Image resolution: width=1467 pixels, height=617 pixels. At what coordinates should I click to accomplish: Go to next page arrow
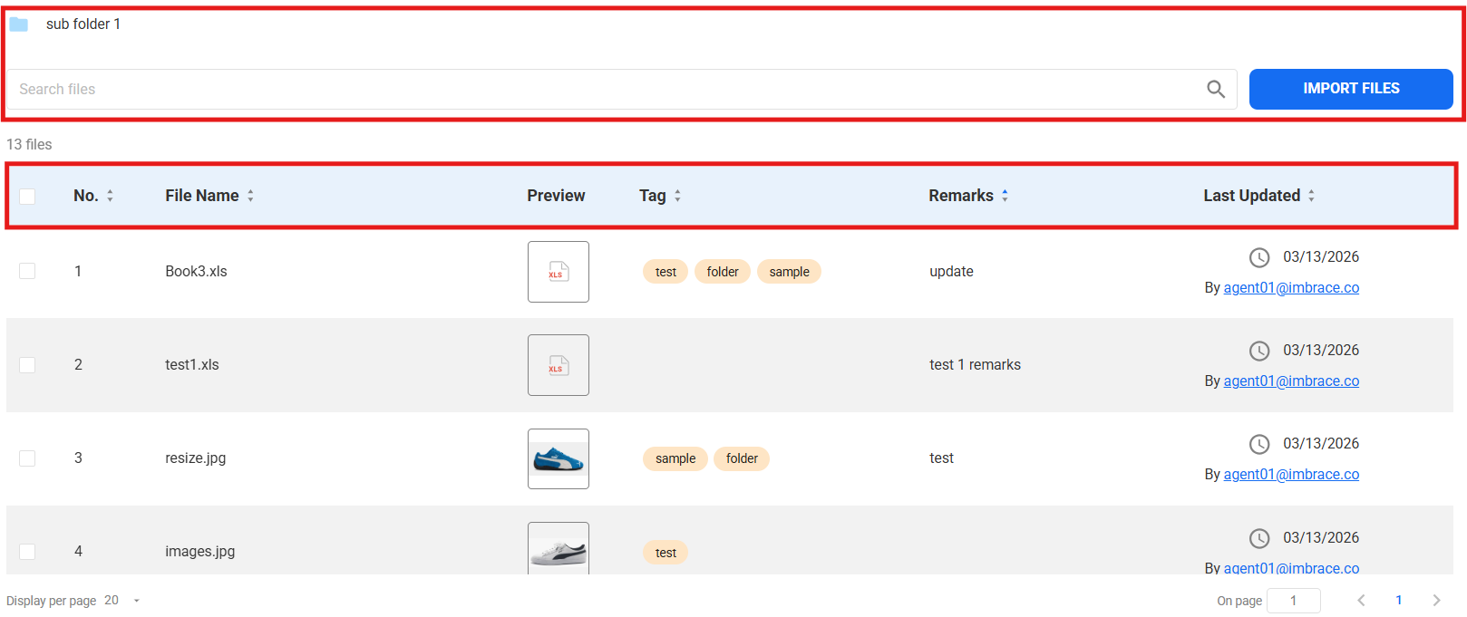(x=1436, y=600)
